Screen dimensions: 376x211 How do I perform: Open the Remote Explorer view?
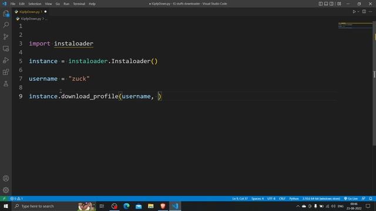pos(6,49)
